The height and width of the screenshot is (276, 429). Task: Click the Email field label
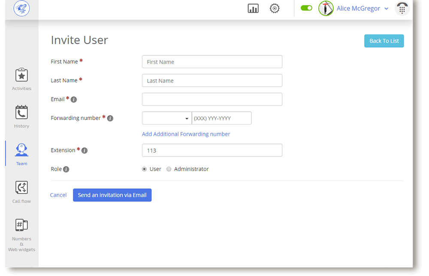click(x=57, y=99)
